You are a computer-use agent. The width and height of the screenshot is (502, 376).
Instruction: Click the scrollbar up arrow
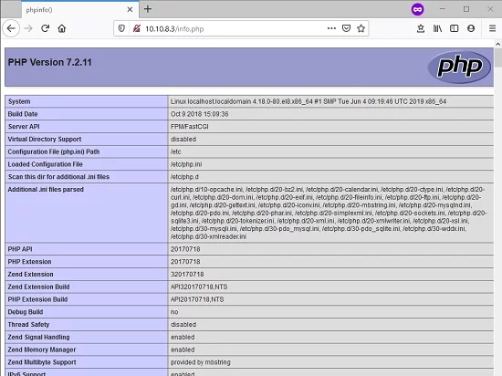coord(498,44)
